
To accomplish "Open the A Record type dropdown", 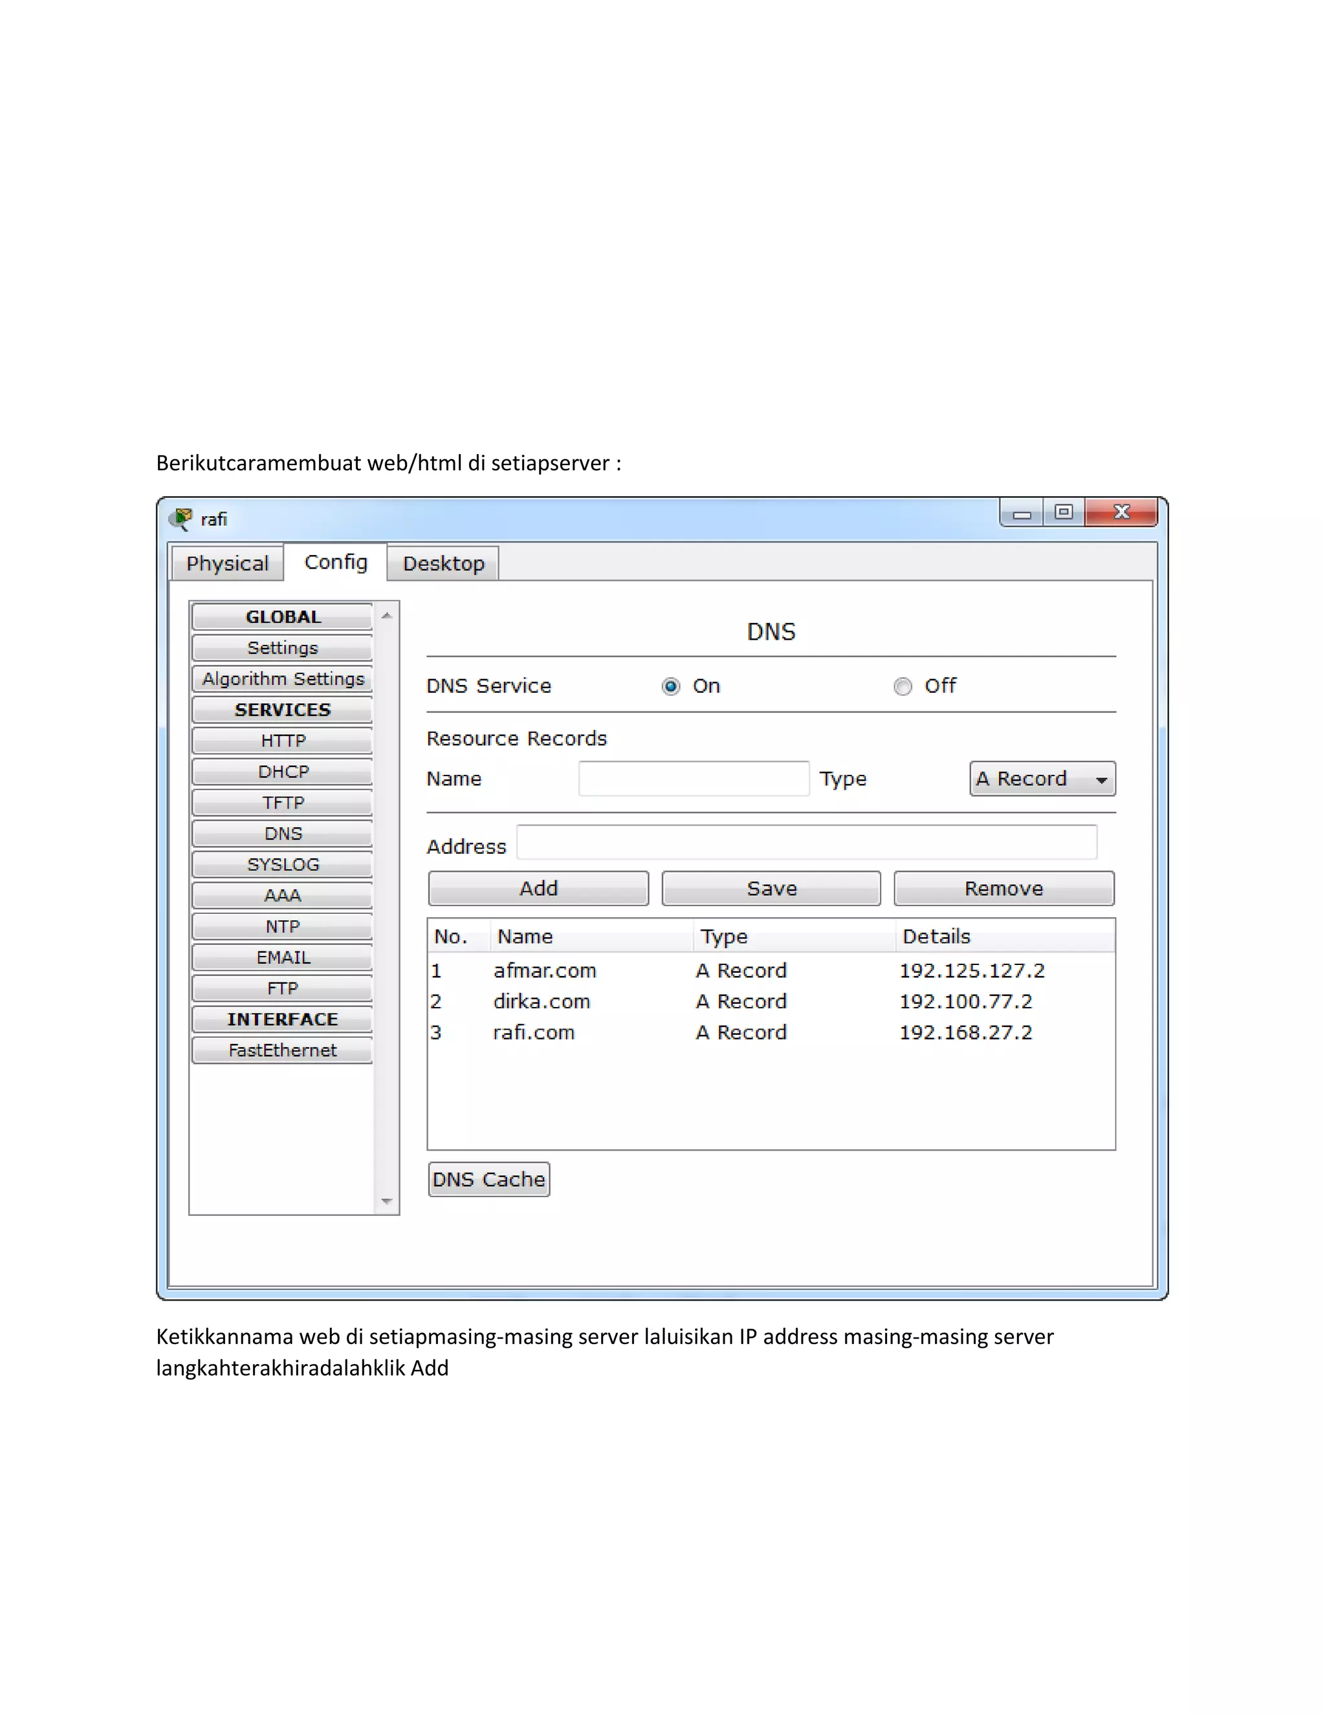I will click(x=1042, y=779).
